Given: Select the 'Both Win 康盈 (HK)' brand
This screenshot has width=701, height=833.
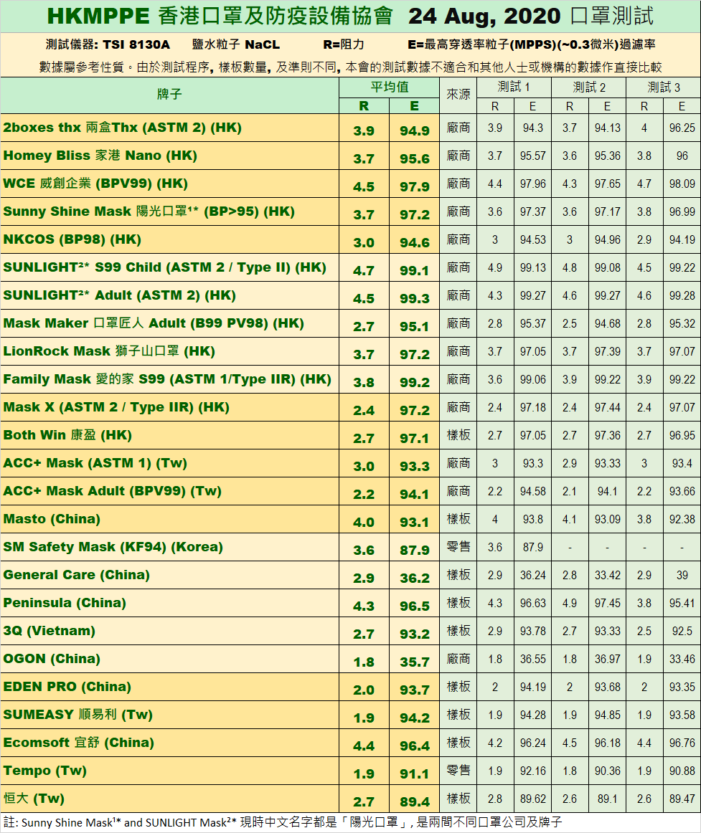Looking at the screenshot, I should point(67,435).
